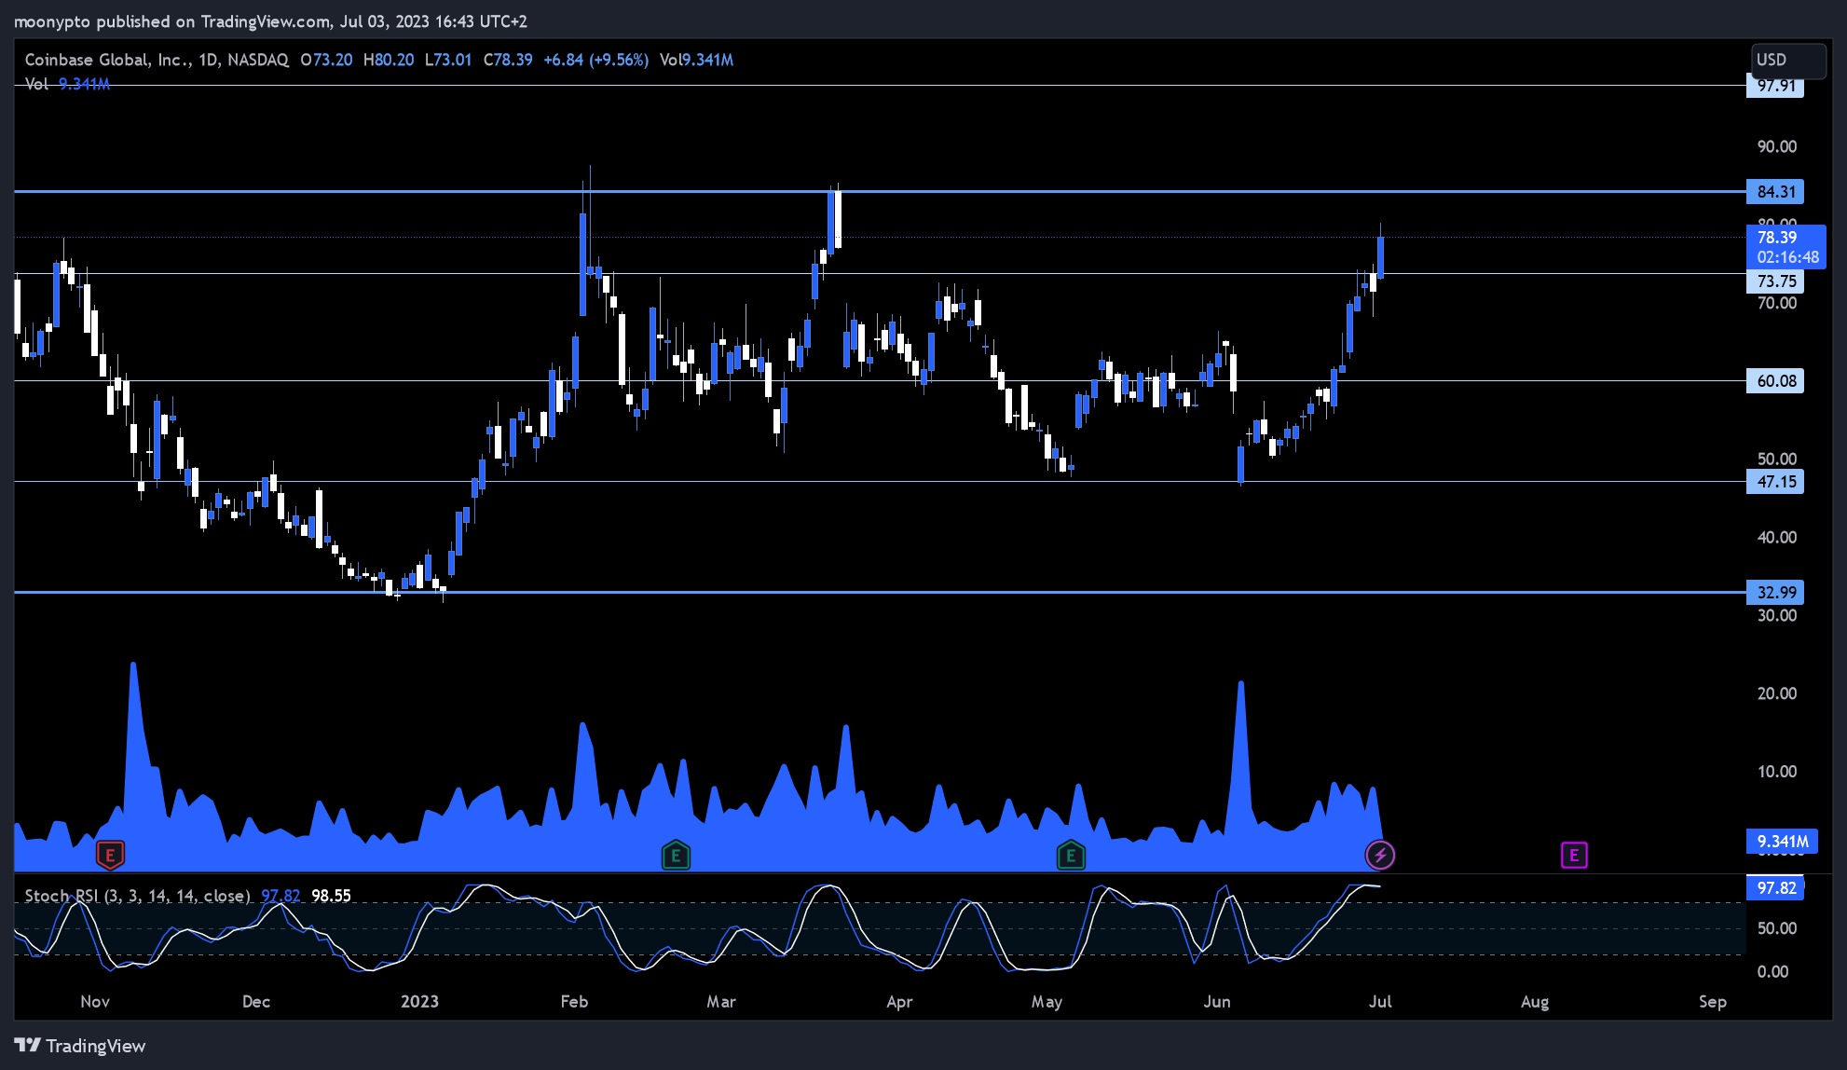Click the TradingView logo at bottom left
This screenshot has width=1847, height=1070.
point(80,1046)
